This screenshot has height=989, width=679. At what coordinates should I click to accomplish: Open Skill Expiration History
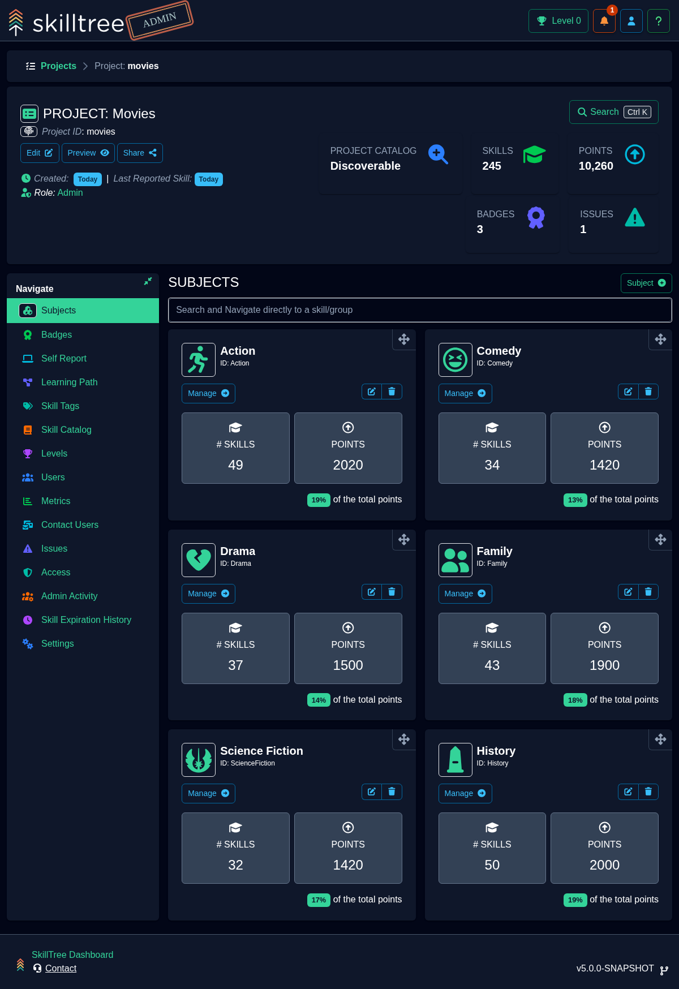(x=83, y=620)
